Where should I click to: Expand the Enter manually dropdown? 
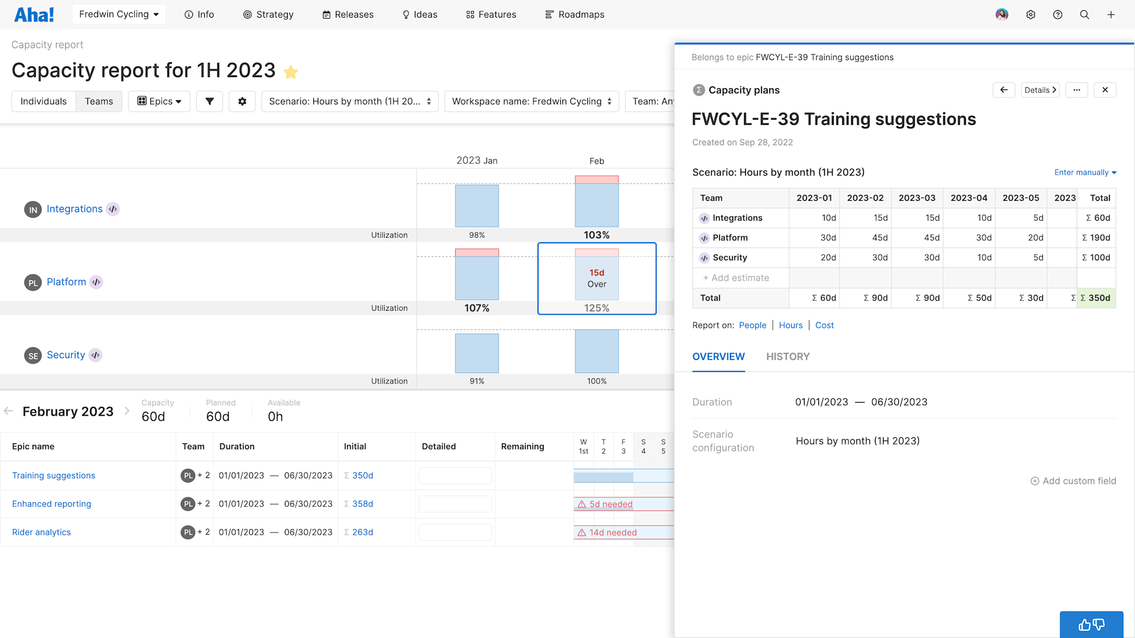tap(1084, 172)
